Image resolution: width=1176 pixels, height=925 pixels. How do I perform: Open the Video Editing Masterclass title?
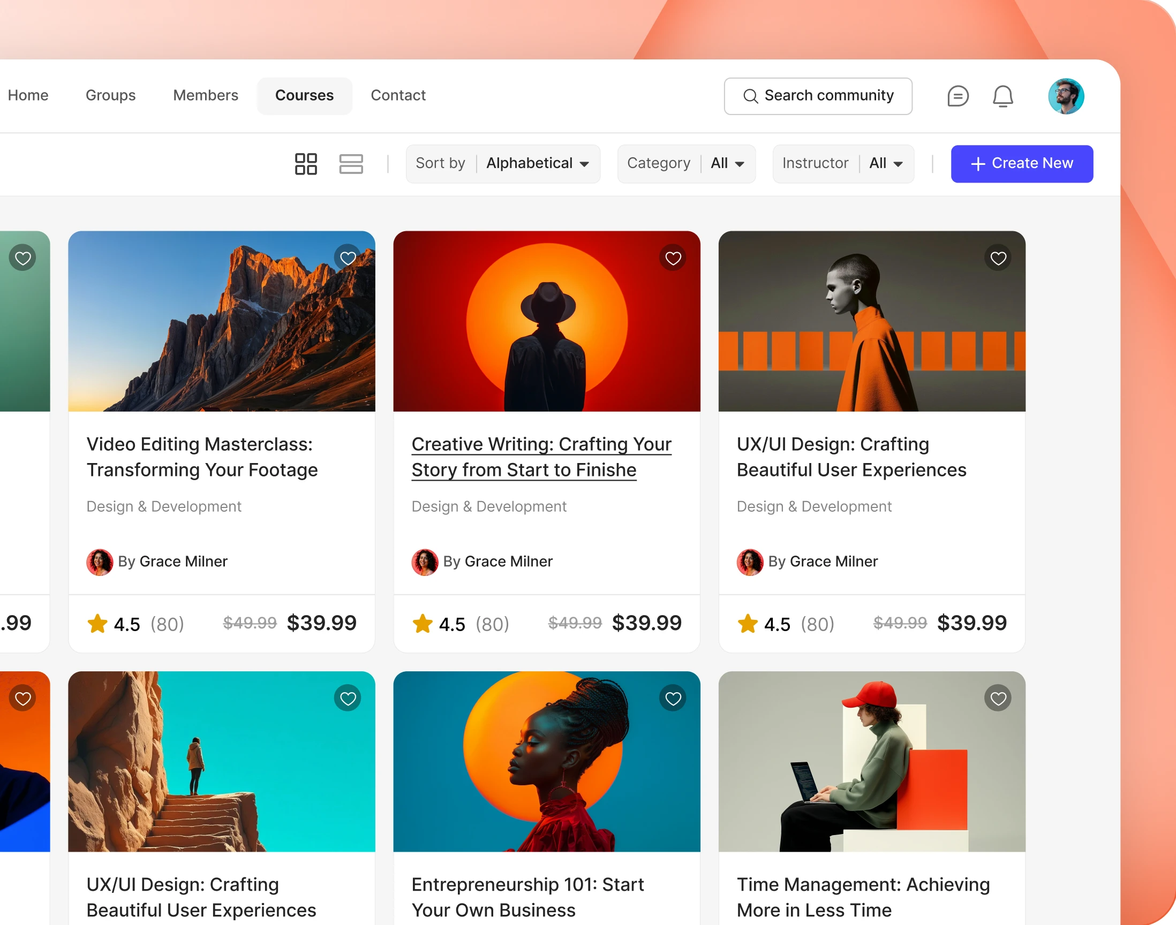coord(202,457)
